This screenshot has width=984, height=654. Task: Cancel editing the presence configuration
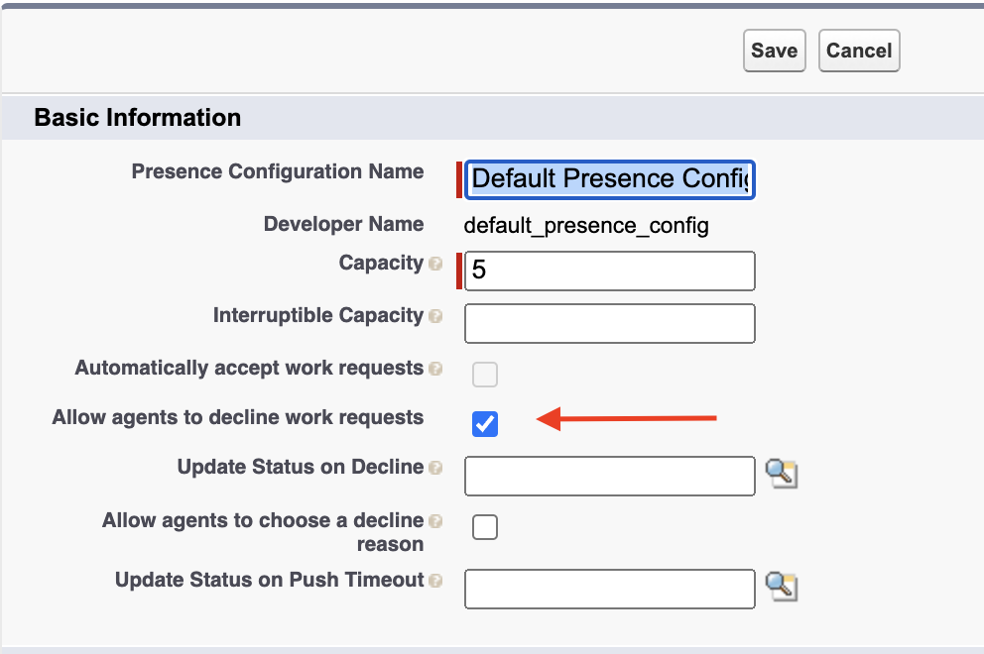(x=859, y=51)
